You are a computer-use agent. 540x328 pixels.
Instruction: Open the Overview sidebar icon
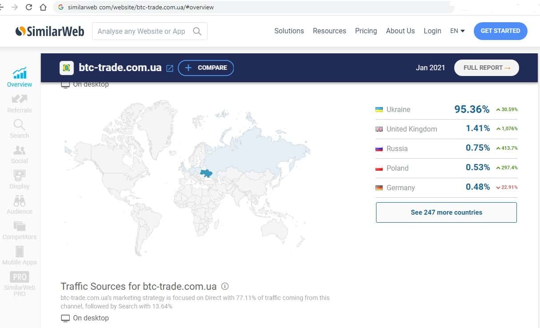click(20, 77)
